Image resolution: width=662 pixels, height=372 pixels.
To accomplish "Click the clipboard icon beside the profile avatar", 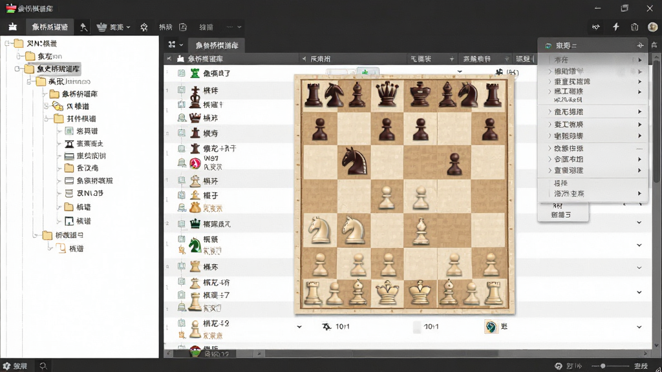I will pyautogui.click(x=635, y=27).
